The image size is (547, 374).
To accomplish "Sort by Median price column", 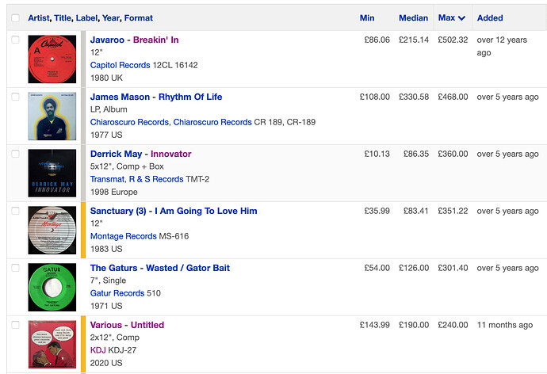I will (413, 17).
